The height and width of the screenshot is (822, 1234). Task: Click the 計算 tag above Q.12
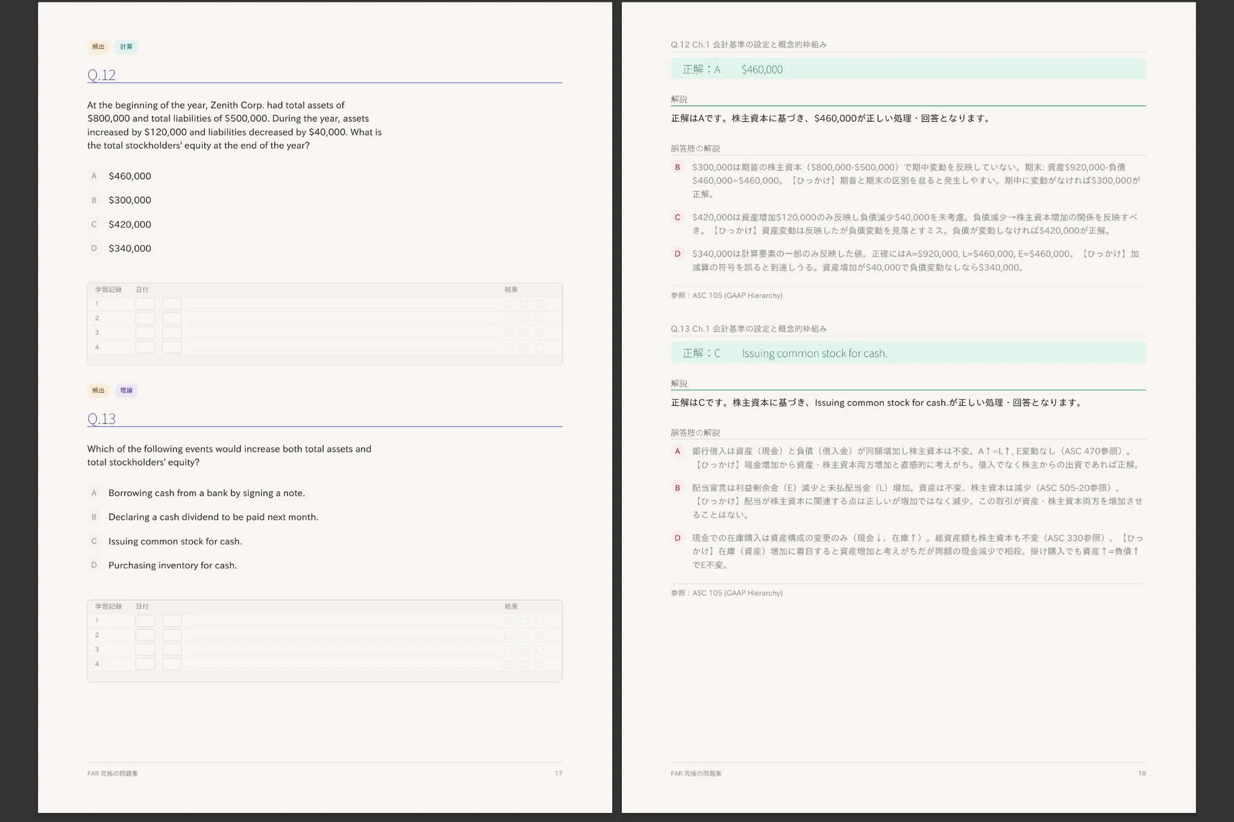pyautogui.click(x=126, y=46)
